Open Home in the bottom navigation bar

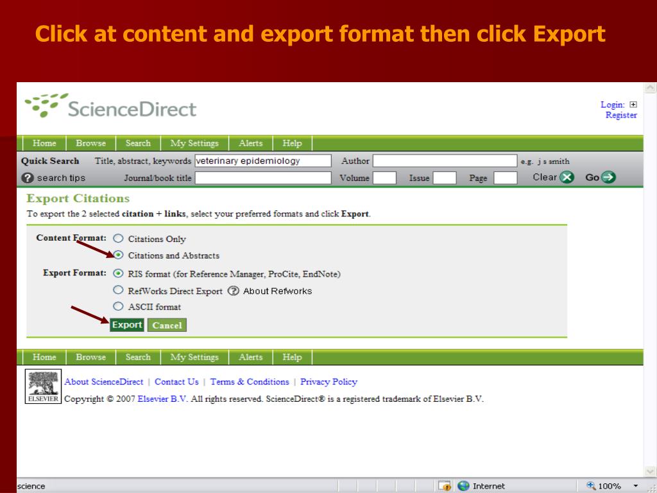coord(44,357)
